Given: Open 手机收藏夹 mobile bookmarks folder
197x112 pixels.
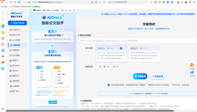Looking at the screenshot, I should (x=15, y=7).
